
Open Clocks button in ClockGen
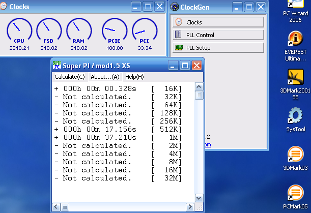[x=218, y=22]
